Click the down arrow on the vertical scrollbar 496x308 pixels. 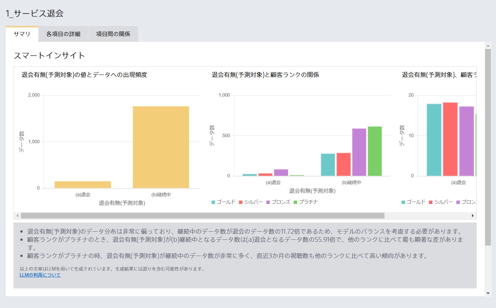tap(487, 294)
